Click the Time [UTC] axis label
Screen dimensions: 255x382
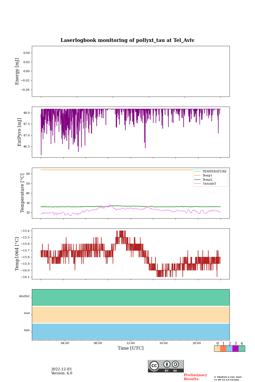131,348
